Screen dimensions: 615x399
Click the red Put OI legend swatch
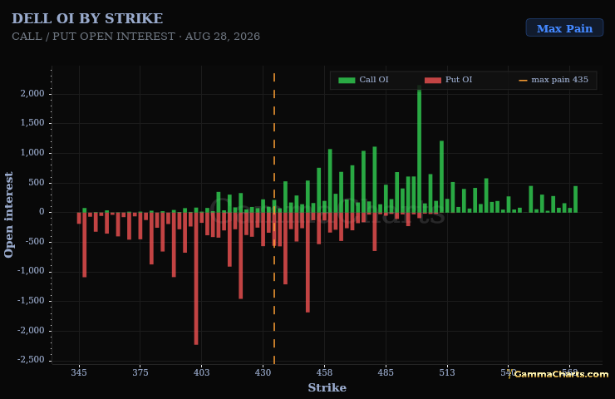[433, 80]
